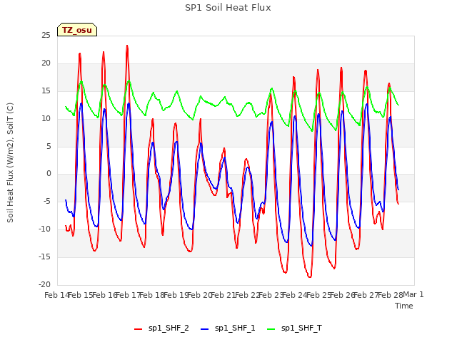Click the red sp1_SHF_2 legend swatch
This screenshot has height=342, width=457.
click(x=138, y=329)
